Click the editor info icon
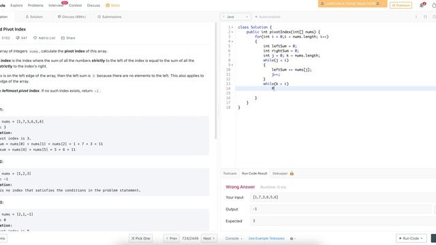436x245 pixels. pyautogui.click(x=416, y=17)
